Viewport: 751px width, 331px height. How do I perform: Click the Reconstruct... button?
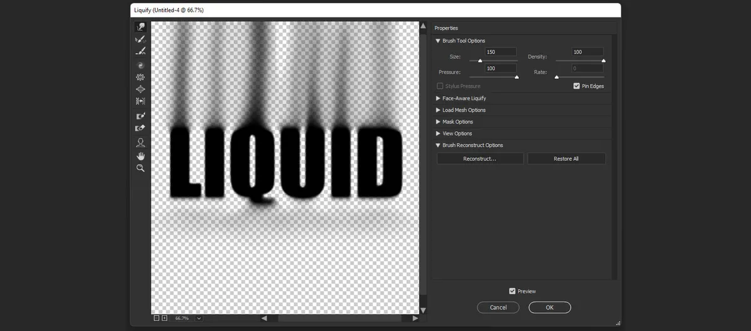click(x=480, y=159)
